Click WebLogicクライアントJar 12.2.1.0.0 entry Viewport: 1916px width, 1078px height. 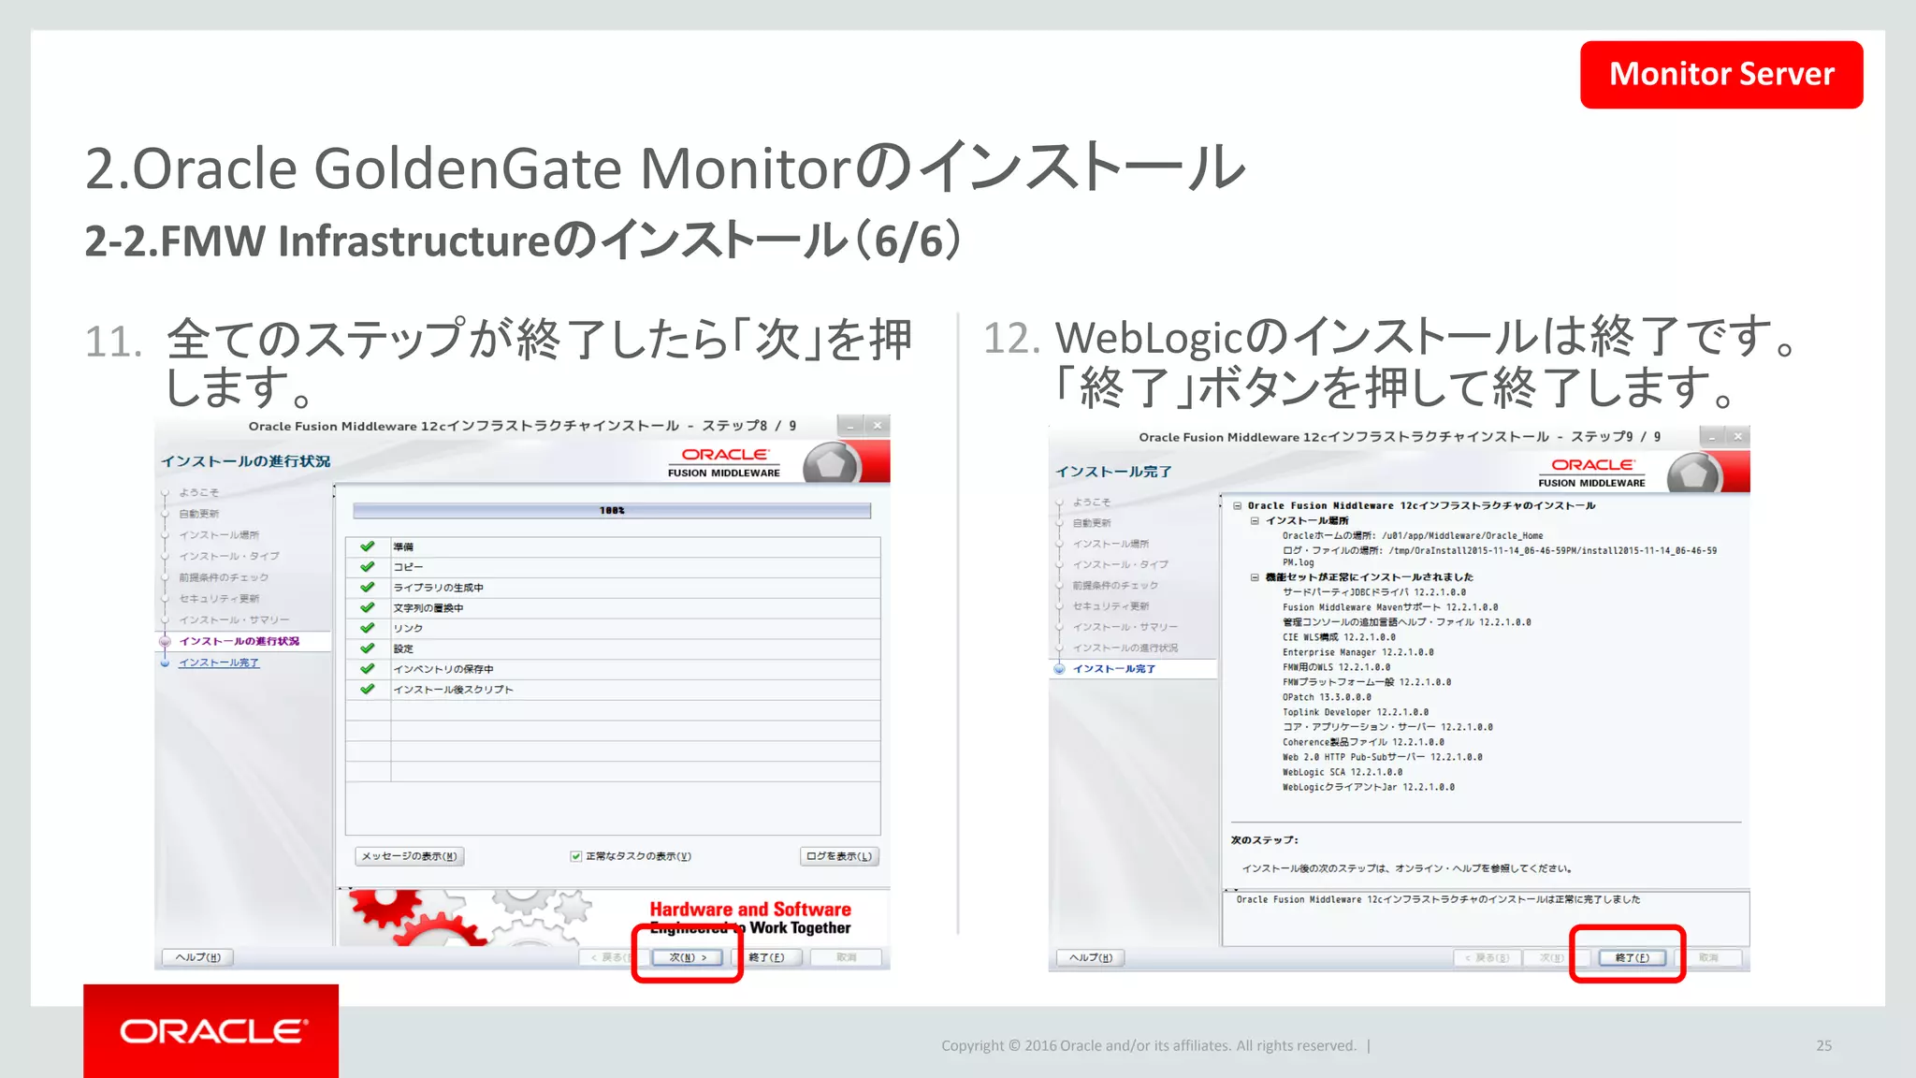pos(1369,788)
